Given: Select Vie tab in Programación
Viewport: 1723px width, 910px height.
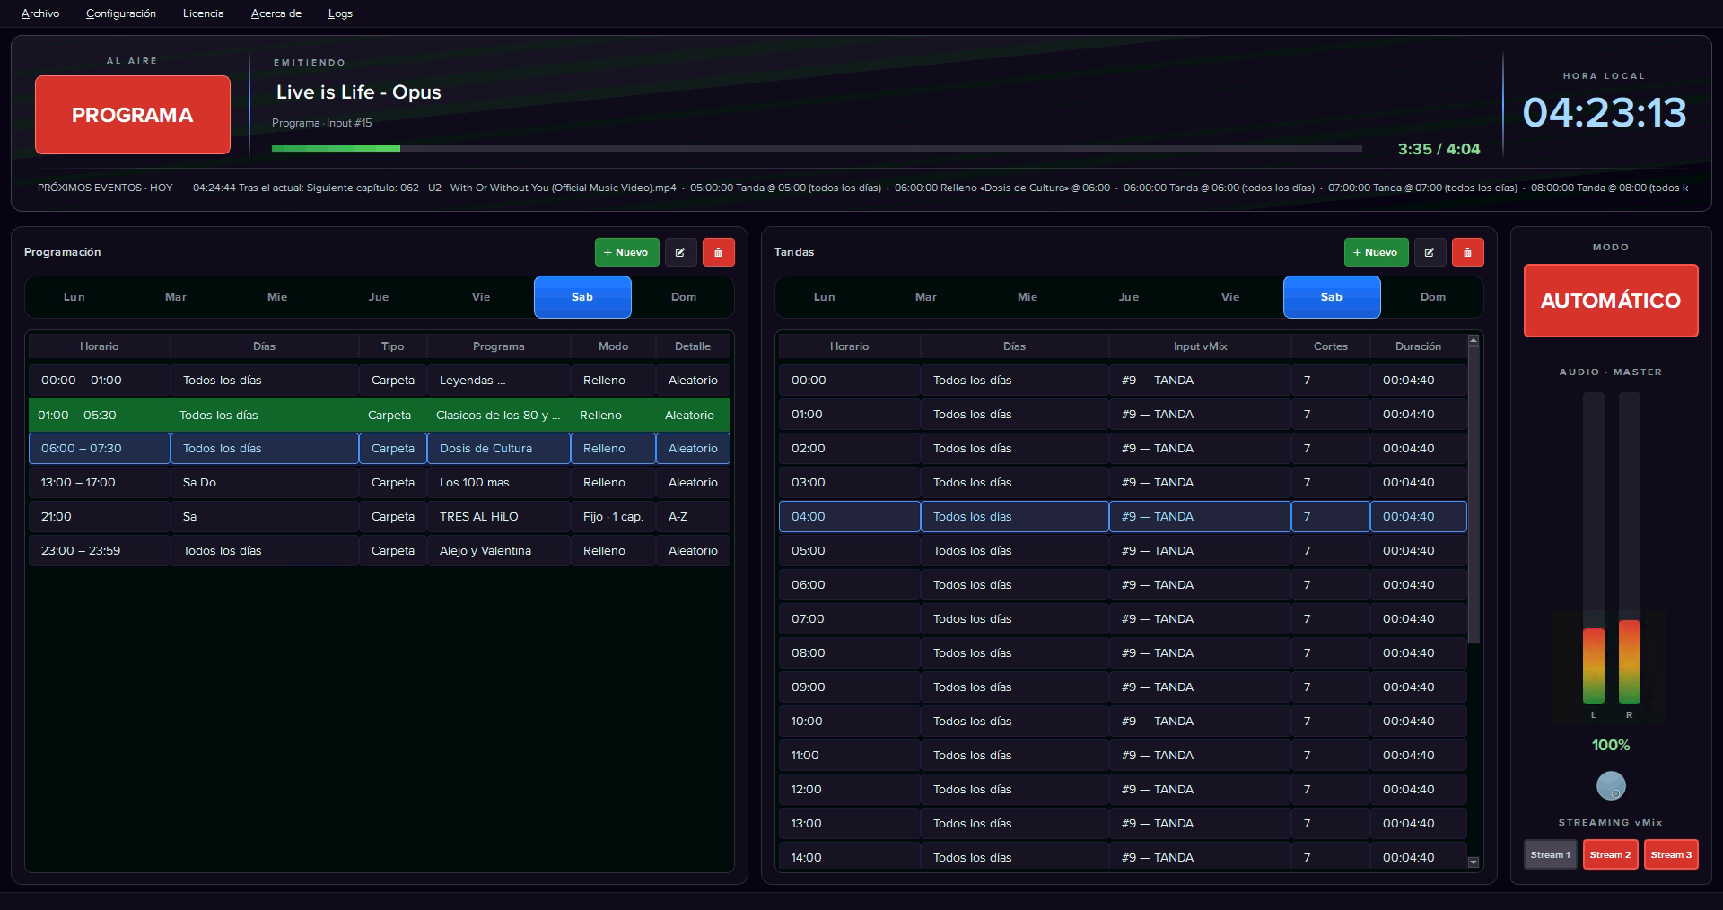Looking at the screenshot, I should pos(481,297).
